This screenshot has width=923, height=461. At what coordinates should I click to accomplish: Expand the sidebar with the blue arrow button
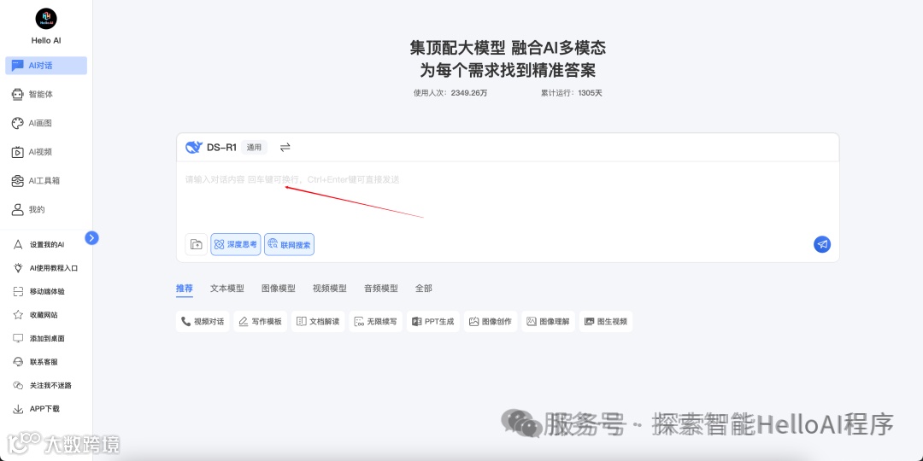tap(91, 237)
